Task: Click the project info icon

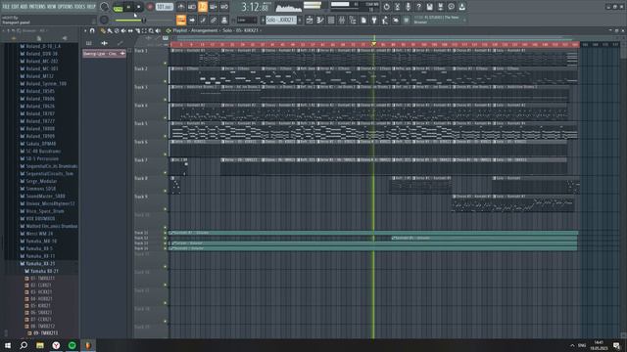Action: [x=451, y=7]
